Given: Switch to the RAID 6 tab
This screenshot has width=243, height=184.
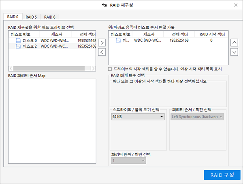Looking at the screenshot, I should tap(50, 17).
